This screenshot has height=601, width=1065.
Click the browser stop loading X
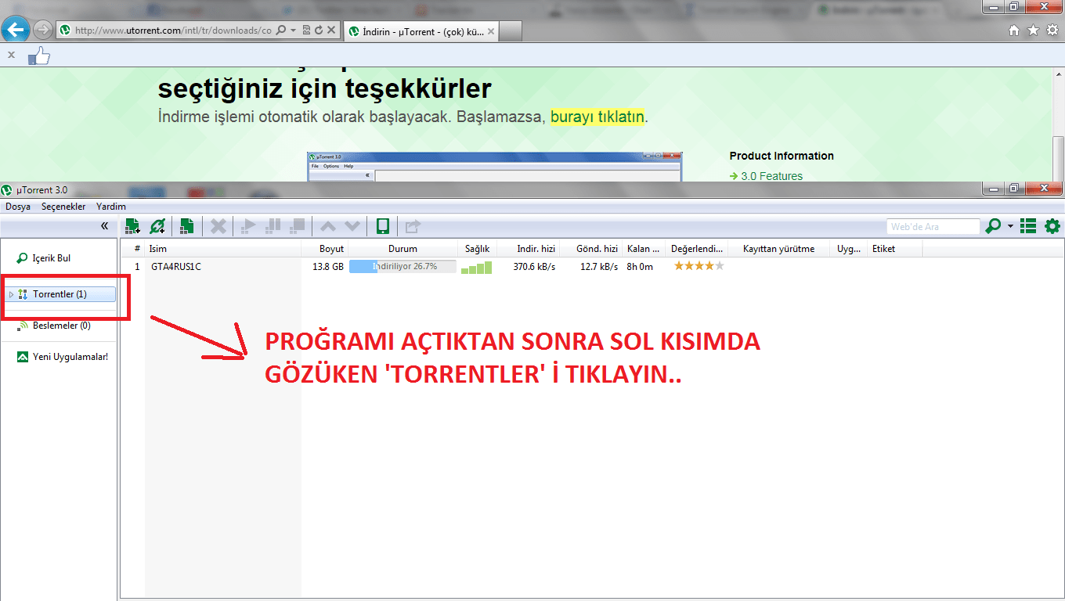[331, 31]
